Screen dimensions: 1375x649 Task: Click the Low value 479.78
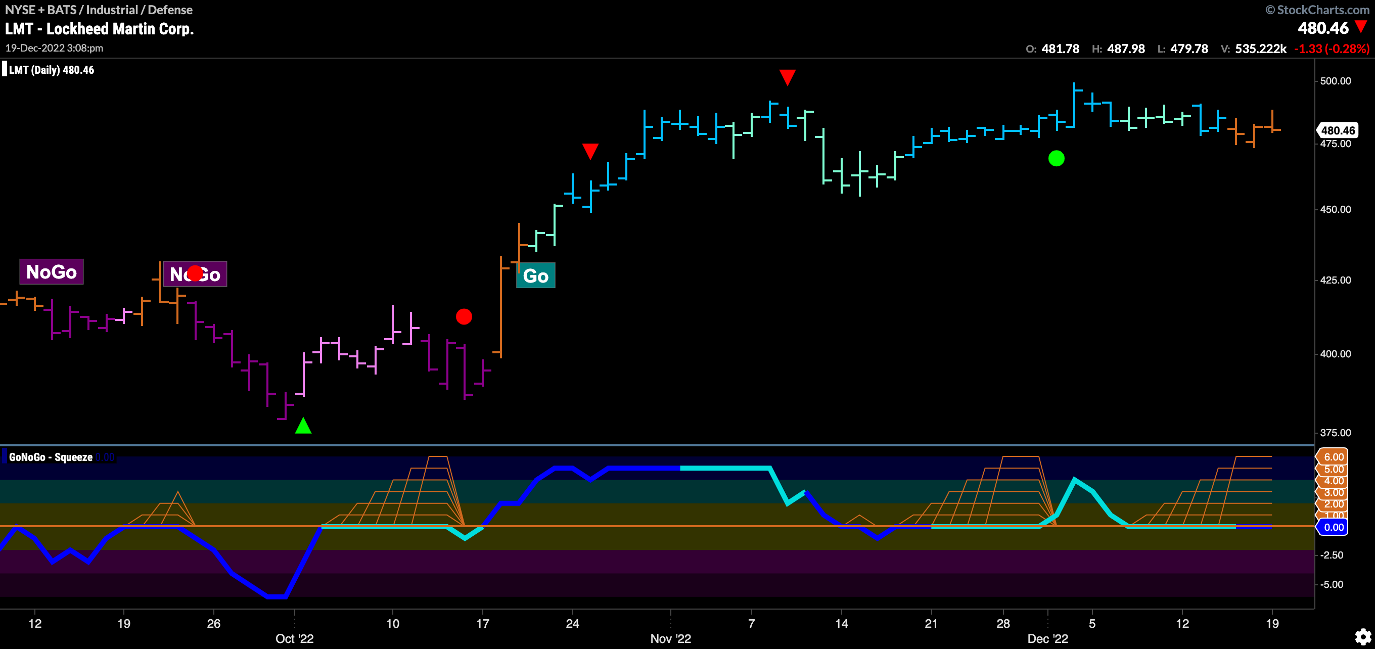click(x=1189, y=49)
